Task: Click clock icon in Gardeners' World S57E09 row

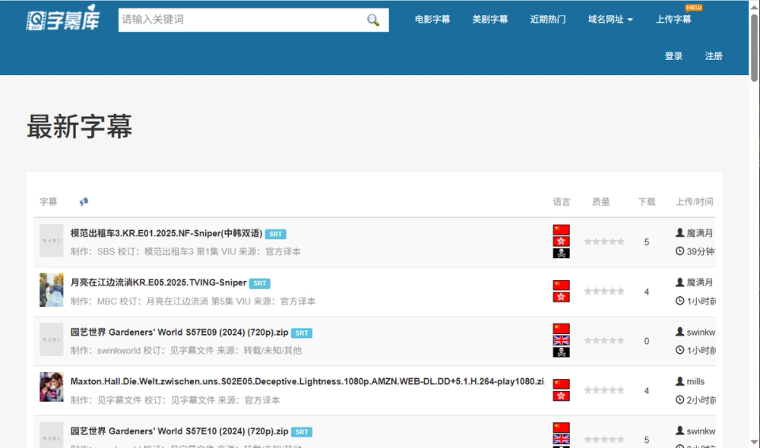Action: pos(679,350)
